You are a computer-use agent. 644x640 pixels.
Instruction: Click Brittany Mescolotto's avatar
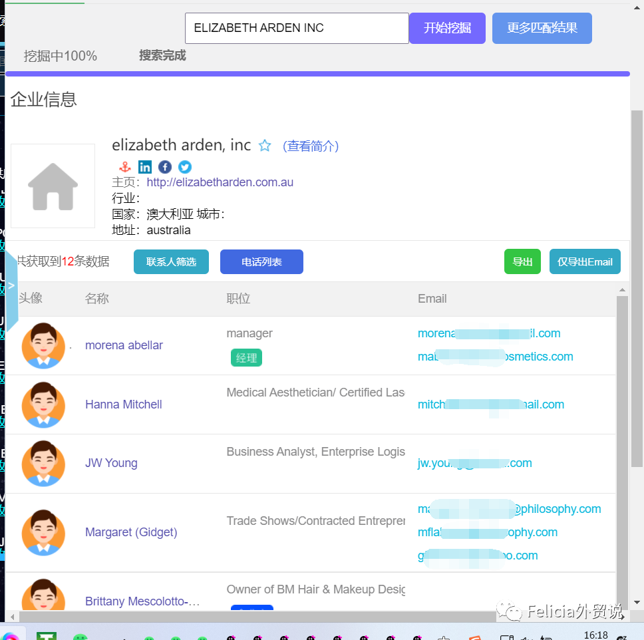[x=43, y=595]
